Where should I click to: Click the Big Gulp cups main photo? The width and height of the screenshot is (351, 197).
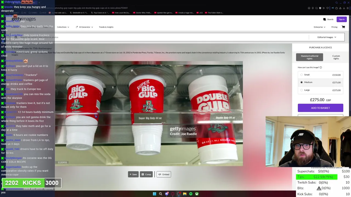[x=149, y=114]
